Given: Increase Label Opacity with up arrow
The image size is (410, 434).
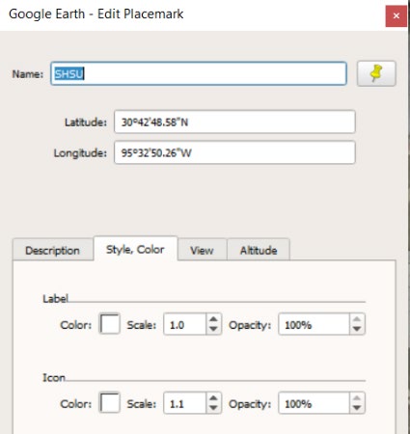Looking at the screenshot, I should point(357,319).
